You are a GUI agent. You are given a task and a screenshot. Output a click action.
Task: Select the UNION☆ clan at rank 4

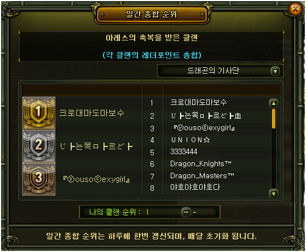[x=190, y=140]
